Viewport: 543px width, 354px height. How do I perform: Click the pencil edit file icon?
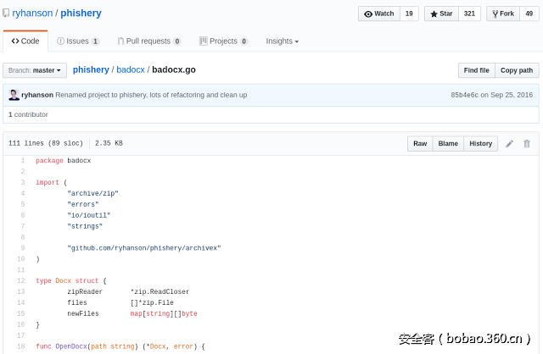coord(509,144)
